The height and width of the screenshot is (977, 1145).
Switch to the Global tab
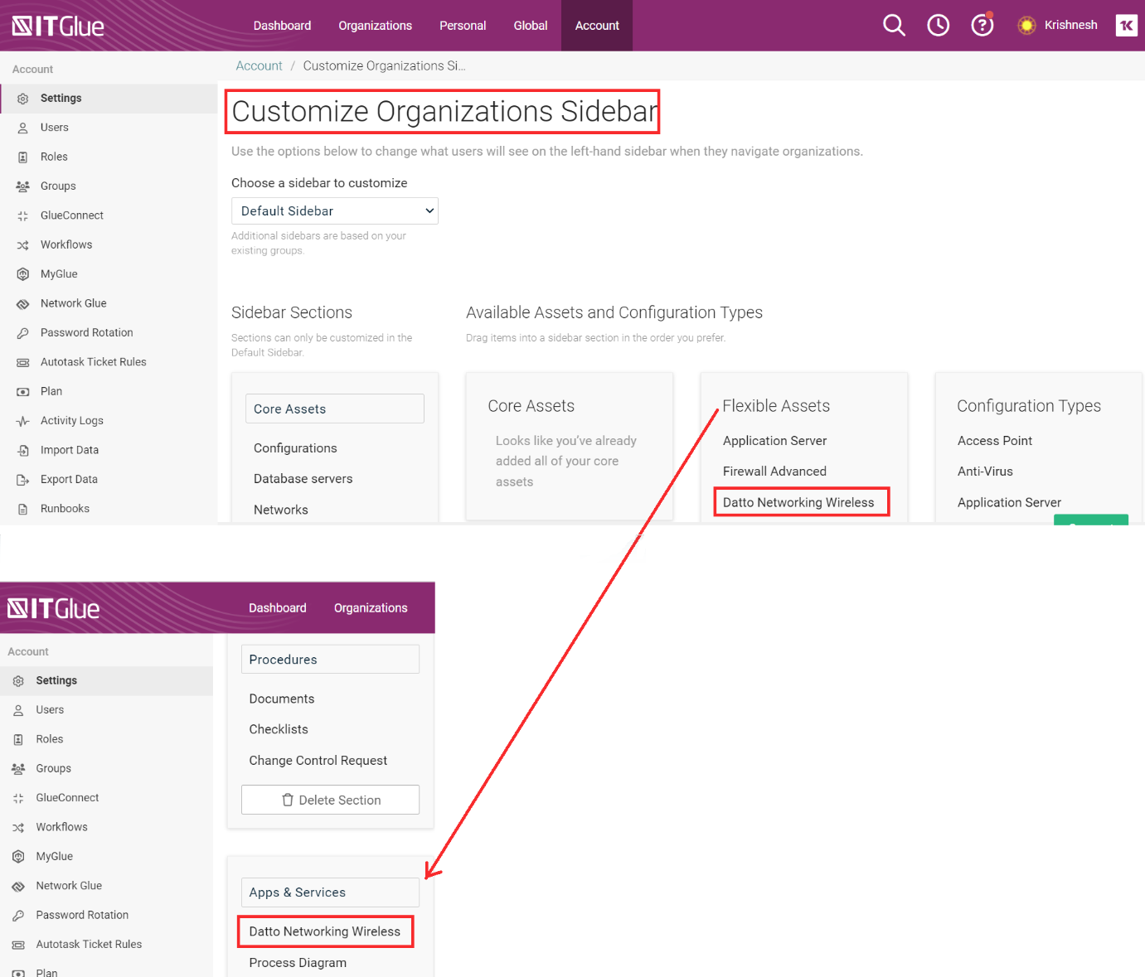pos(531,26)
